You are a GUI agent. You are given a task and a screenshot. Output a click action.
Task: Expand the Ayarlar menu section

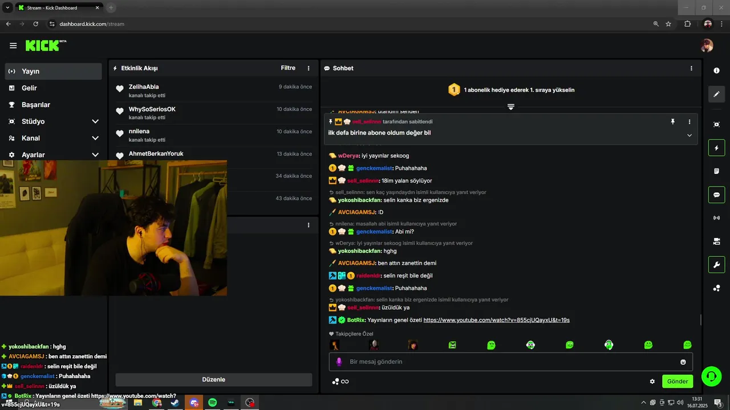point(54,155)
